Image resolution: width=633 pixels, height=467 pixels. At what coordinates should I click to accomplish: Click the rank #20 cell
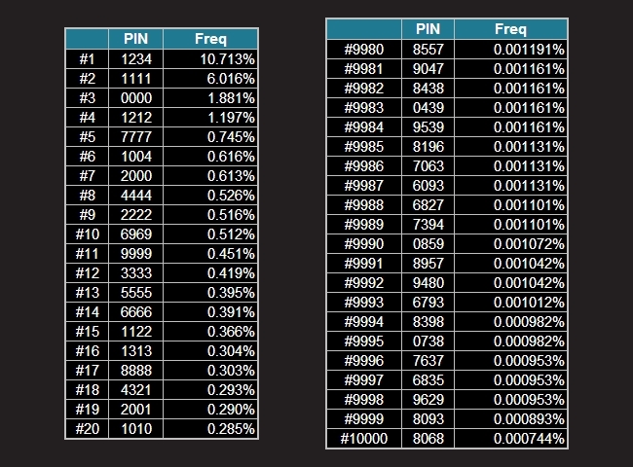coord(87,428)
